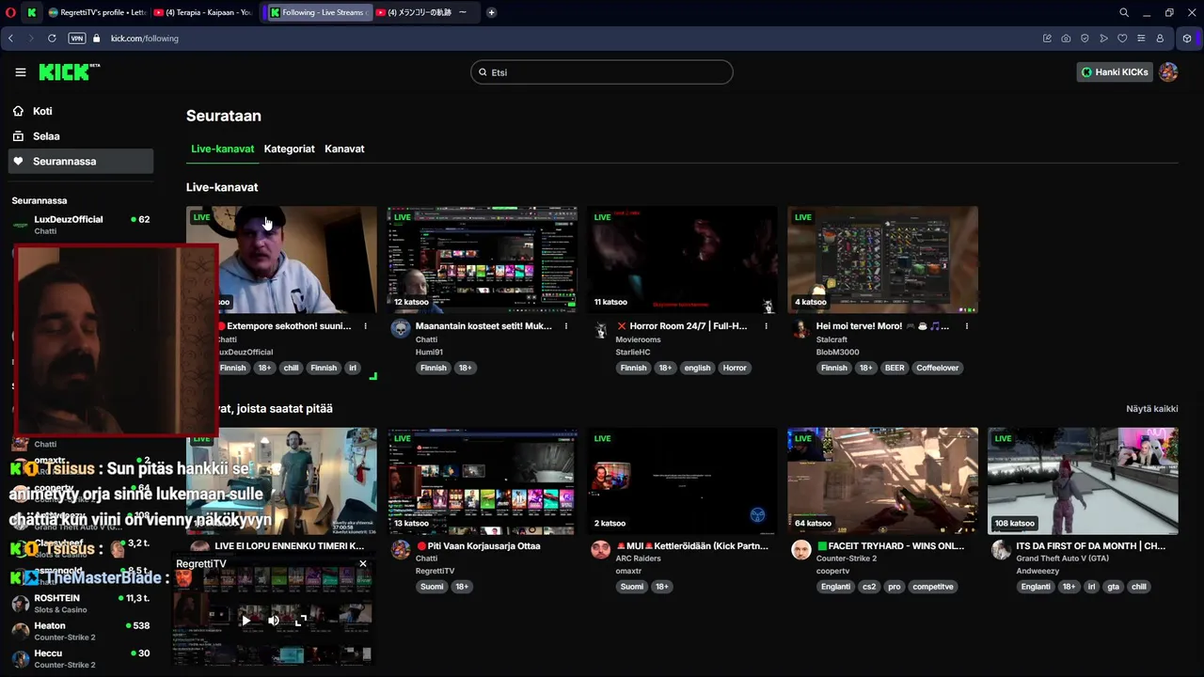
Task: Click coopertv channel avatar
Action: coord(801,550)
